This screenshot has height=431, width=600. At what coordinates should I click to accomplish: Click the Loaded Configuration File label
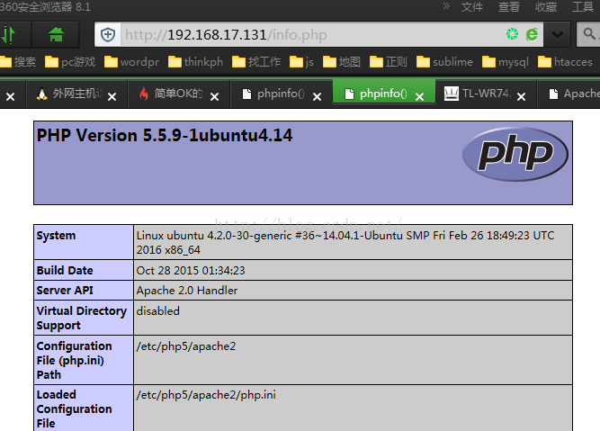pos(75,409)
